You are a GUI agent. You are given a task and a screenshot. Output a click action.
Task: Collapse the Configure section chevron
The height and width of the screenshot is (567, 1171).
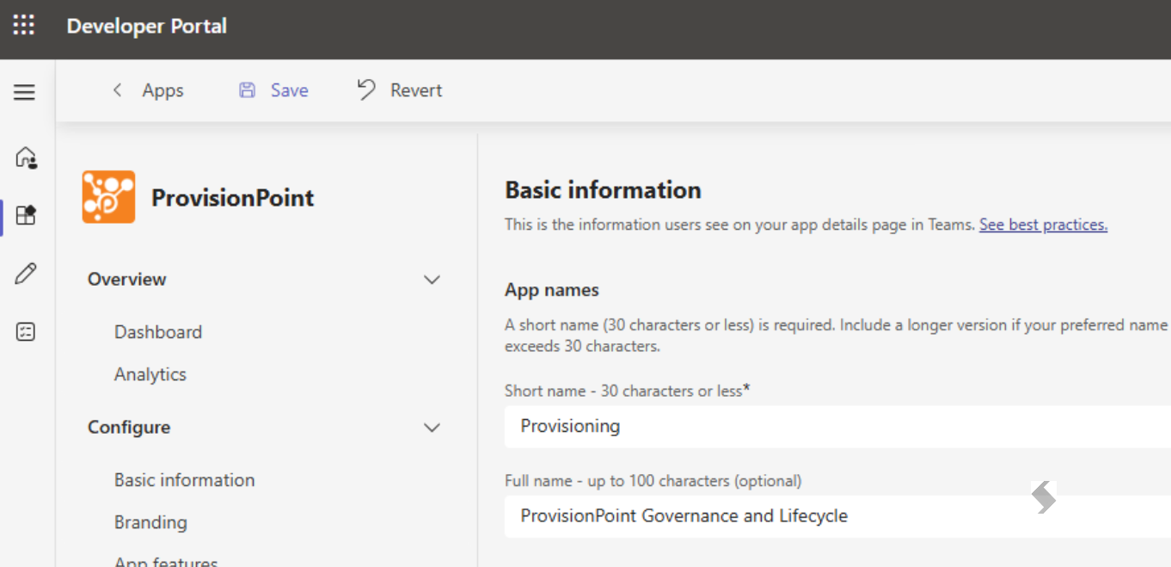(432, 428)
